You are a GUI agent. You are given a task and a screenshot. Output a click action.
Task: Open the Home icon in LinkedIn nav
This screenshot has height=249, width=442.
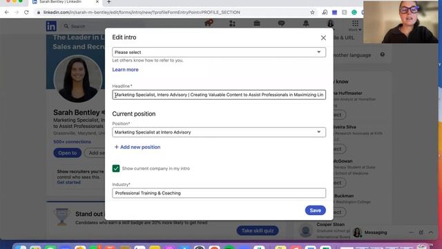[209, 23]
